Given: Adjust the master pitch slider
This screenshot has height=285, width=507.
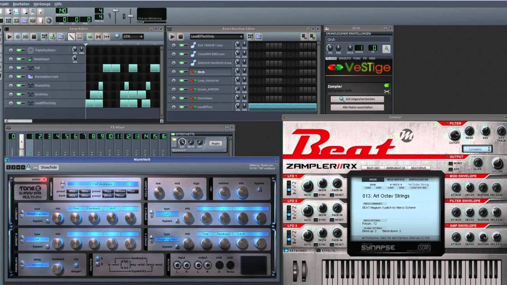Looking at the screenshot, I should 130,15.
